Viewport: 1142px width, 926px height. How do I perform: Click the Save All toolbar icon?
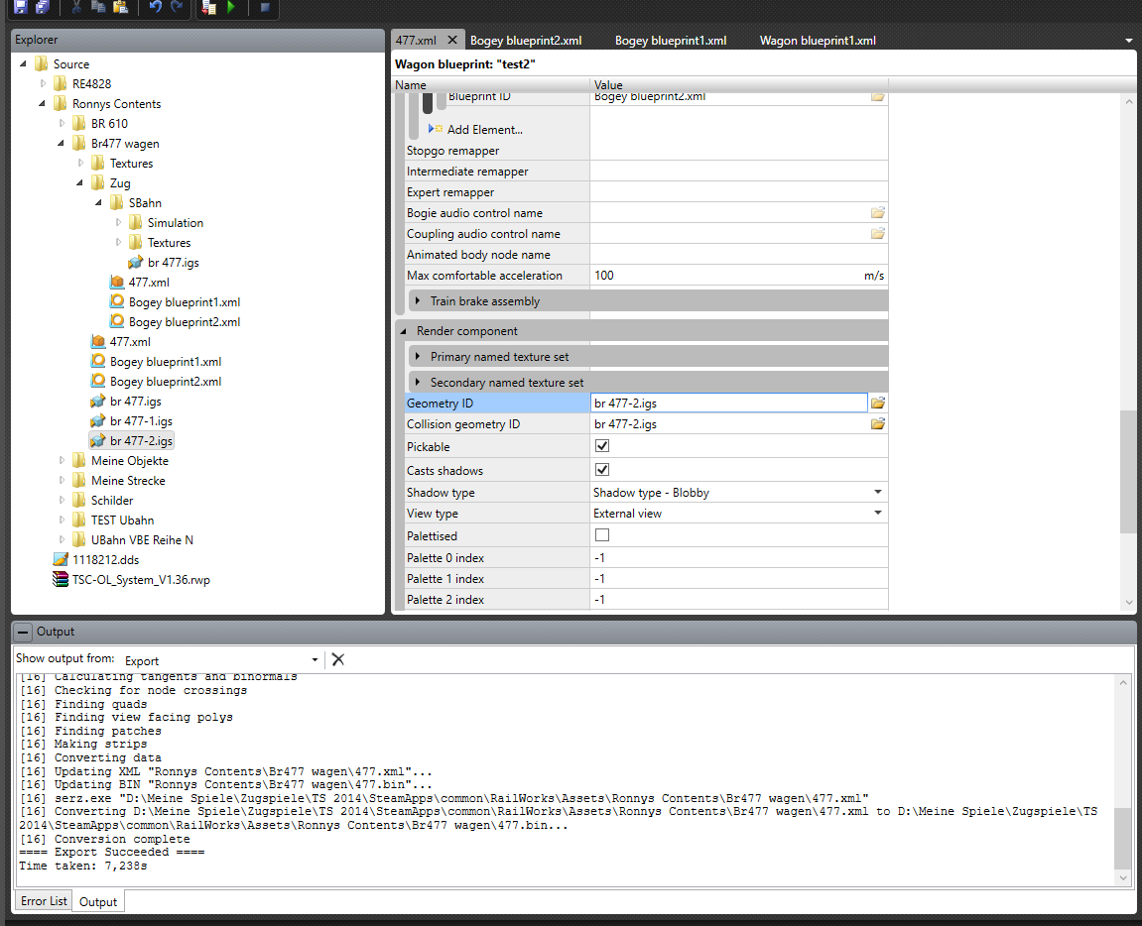[x=42, y=8]
